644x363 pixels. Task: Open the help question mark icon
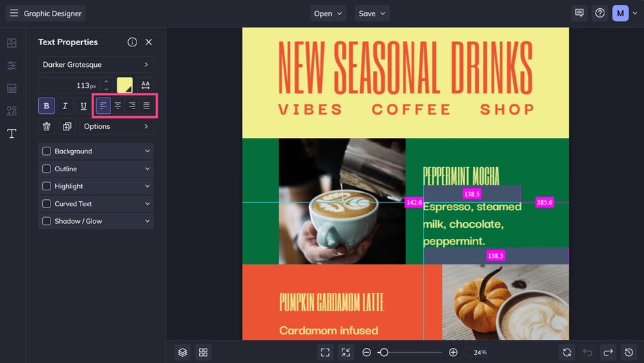pos(600,13)
